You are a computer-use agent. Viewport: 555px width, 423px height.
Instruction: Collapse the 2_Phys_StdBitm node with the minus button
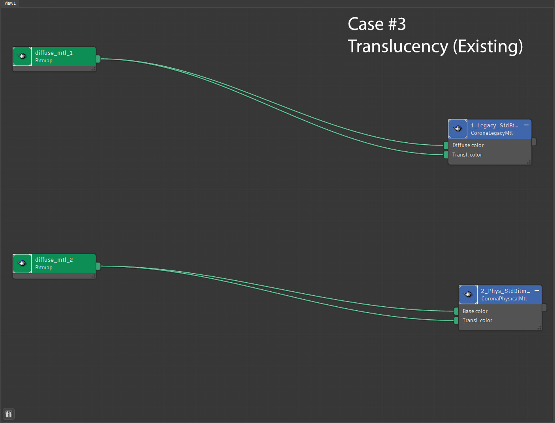[537, 291]
